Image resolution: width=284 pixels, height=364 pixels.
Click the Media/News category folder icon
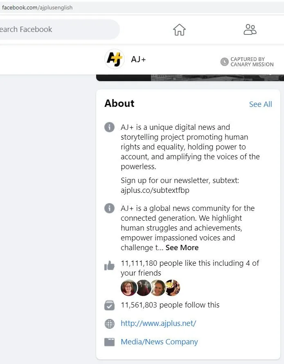click(109, 342)
